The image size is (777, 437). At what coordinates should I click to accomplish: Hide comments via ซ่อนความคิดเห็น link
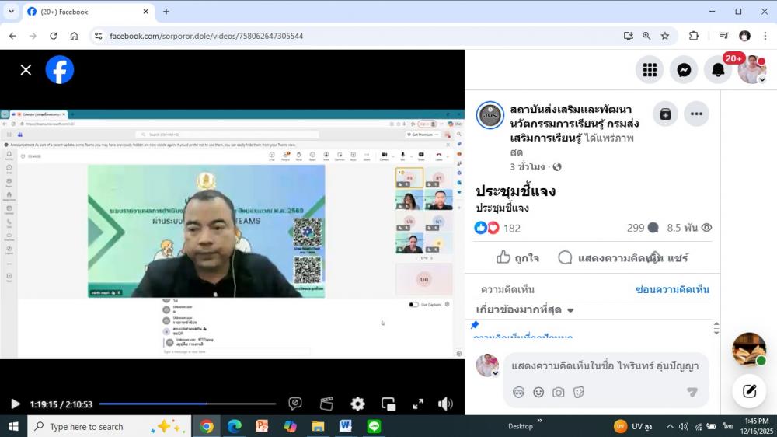(672, 289)
